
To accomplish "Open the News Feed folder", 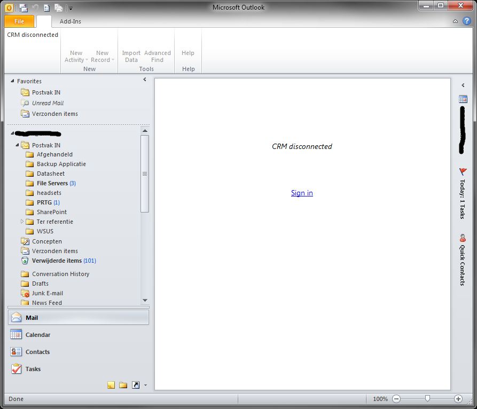I will 47,303.
